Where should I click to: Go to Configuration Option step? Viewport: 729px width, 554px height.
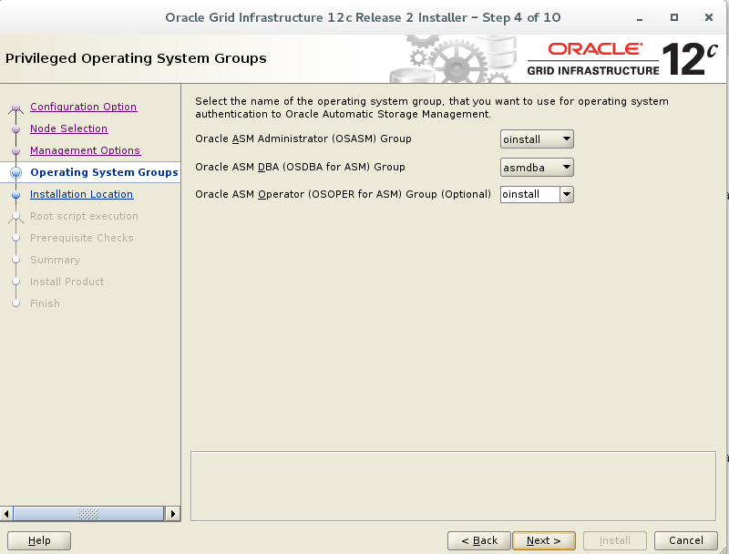point(83,107)
